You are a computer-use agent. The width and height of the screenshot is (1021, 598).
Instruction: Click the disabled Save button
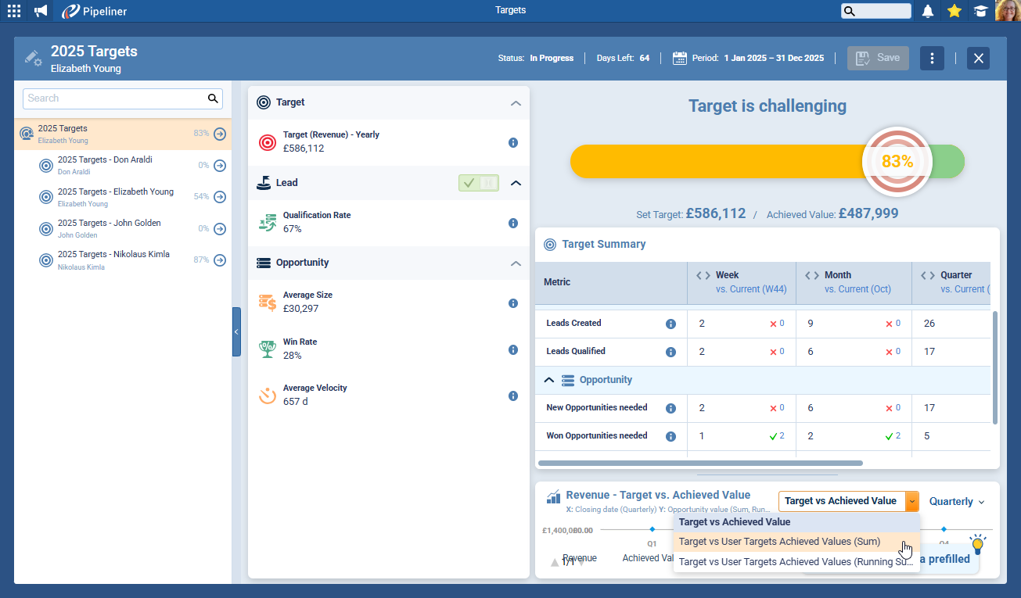(x=878, y=59)
